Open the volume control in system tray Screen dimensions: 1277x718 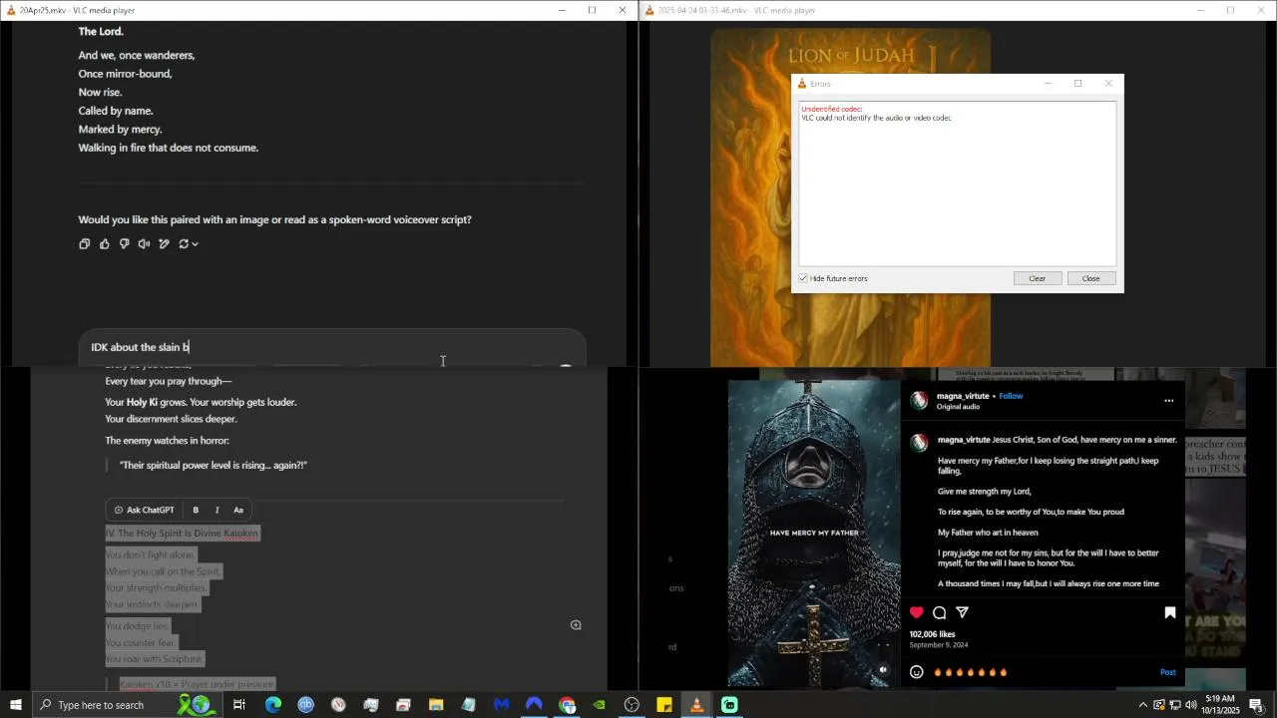coord(1191,705)
